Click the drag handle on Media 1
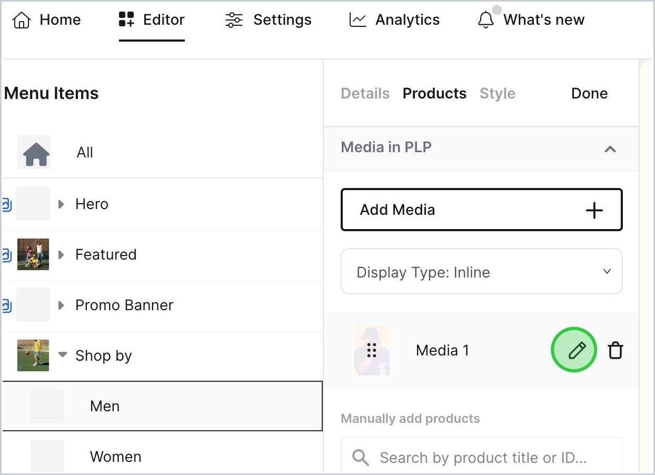 tap(372, 350)
